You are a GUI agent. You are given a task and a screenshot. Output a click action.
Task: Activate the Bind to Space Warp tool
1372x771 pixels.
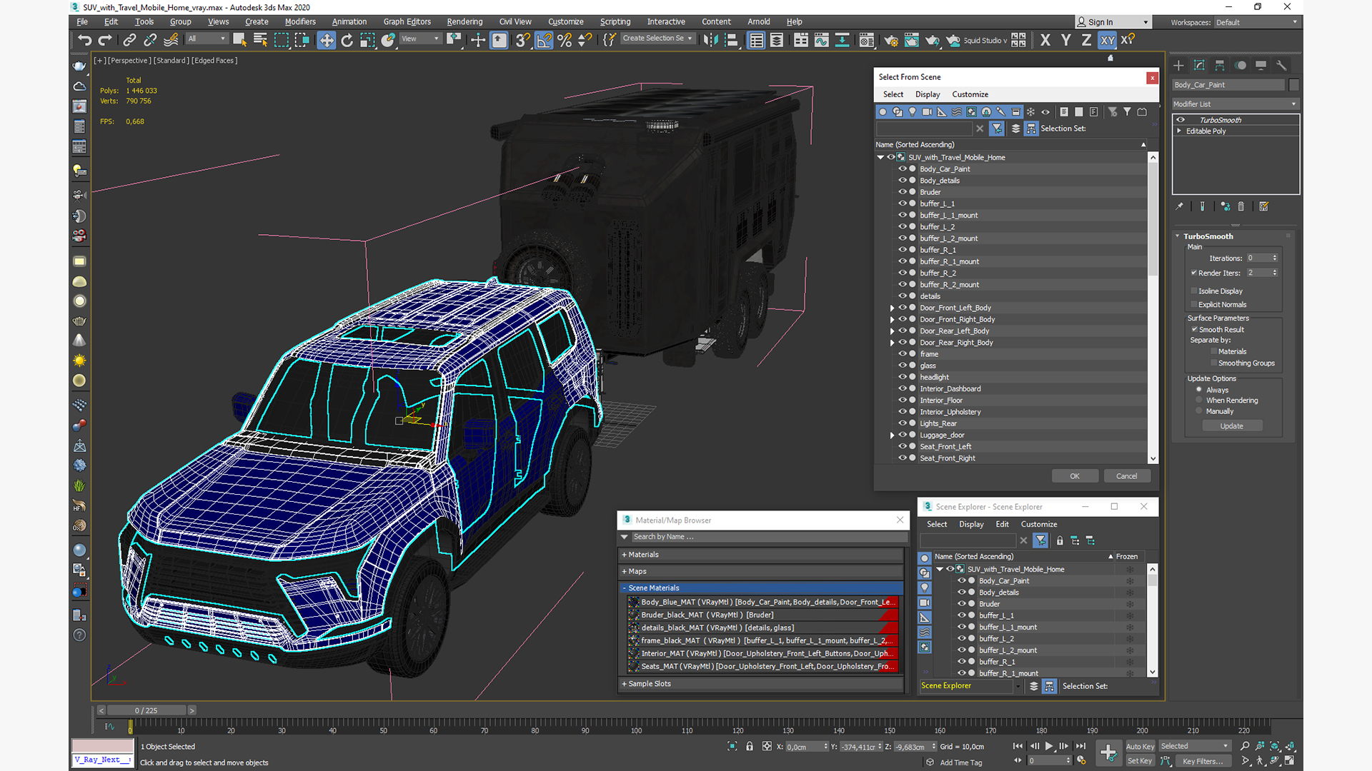coord(171,40)
